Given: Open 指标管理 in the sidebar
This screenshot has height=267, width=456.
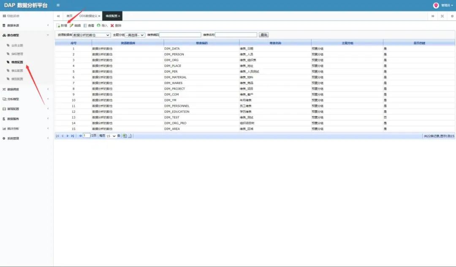Looking at the screenshot, I should point(17,54).
